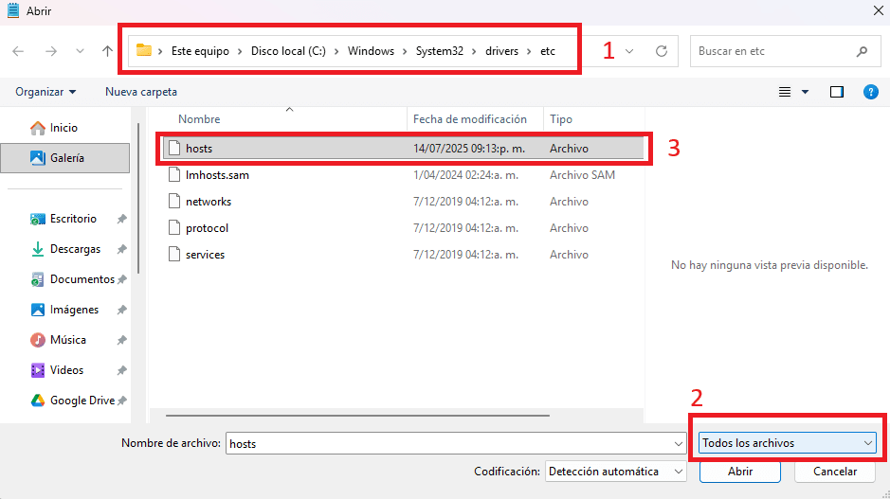Click the change view layout icon
This screenshot has width=890, height=499.
(x=785, y=92)
